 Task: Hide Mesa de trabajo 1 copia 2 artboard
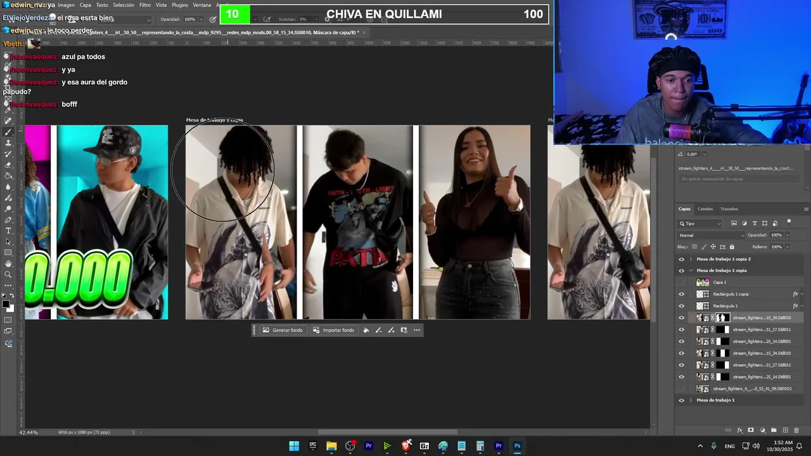pyautogui.click(x=682, y=259)
